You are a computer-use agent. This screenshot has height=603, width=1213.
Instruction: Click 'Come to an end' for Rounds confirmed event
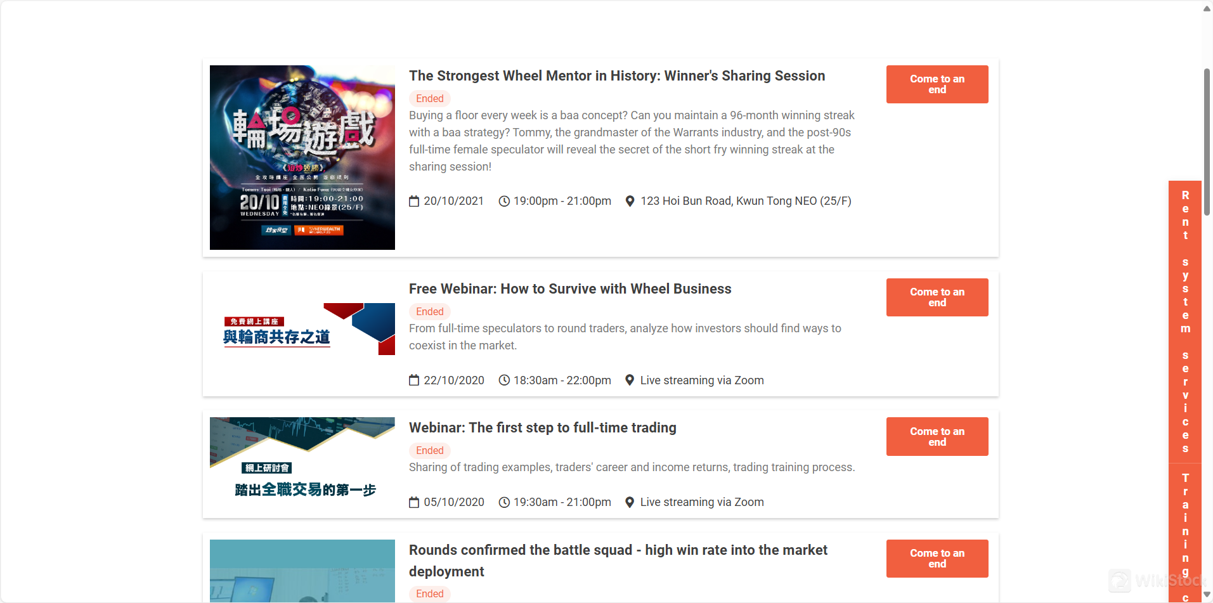click(937, 559)
